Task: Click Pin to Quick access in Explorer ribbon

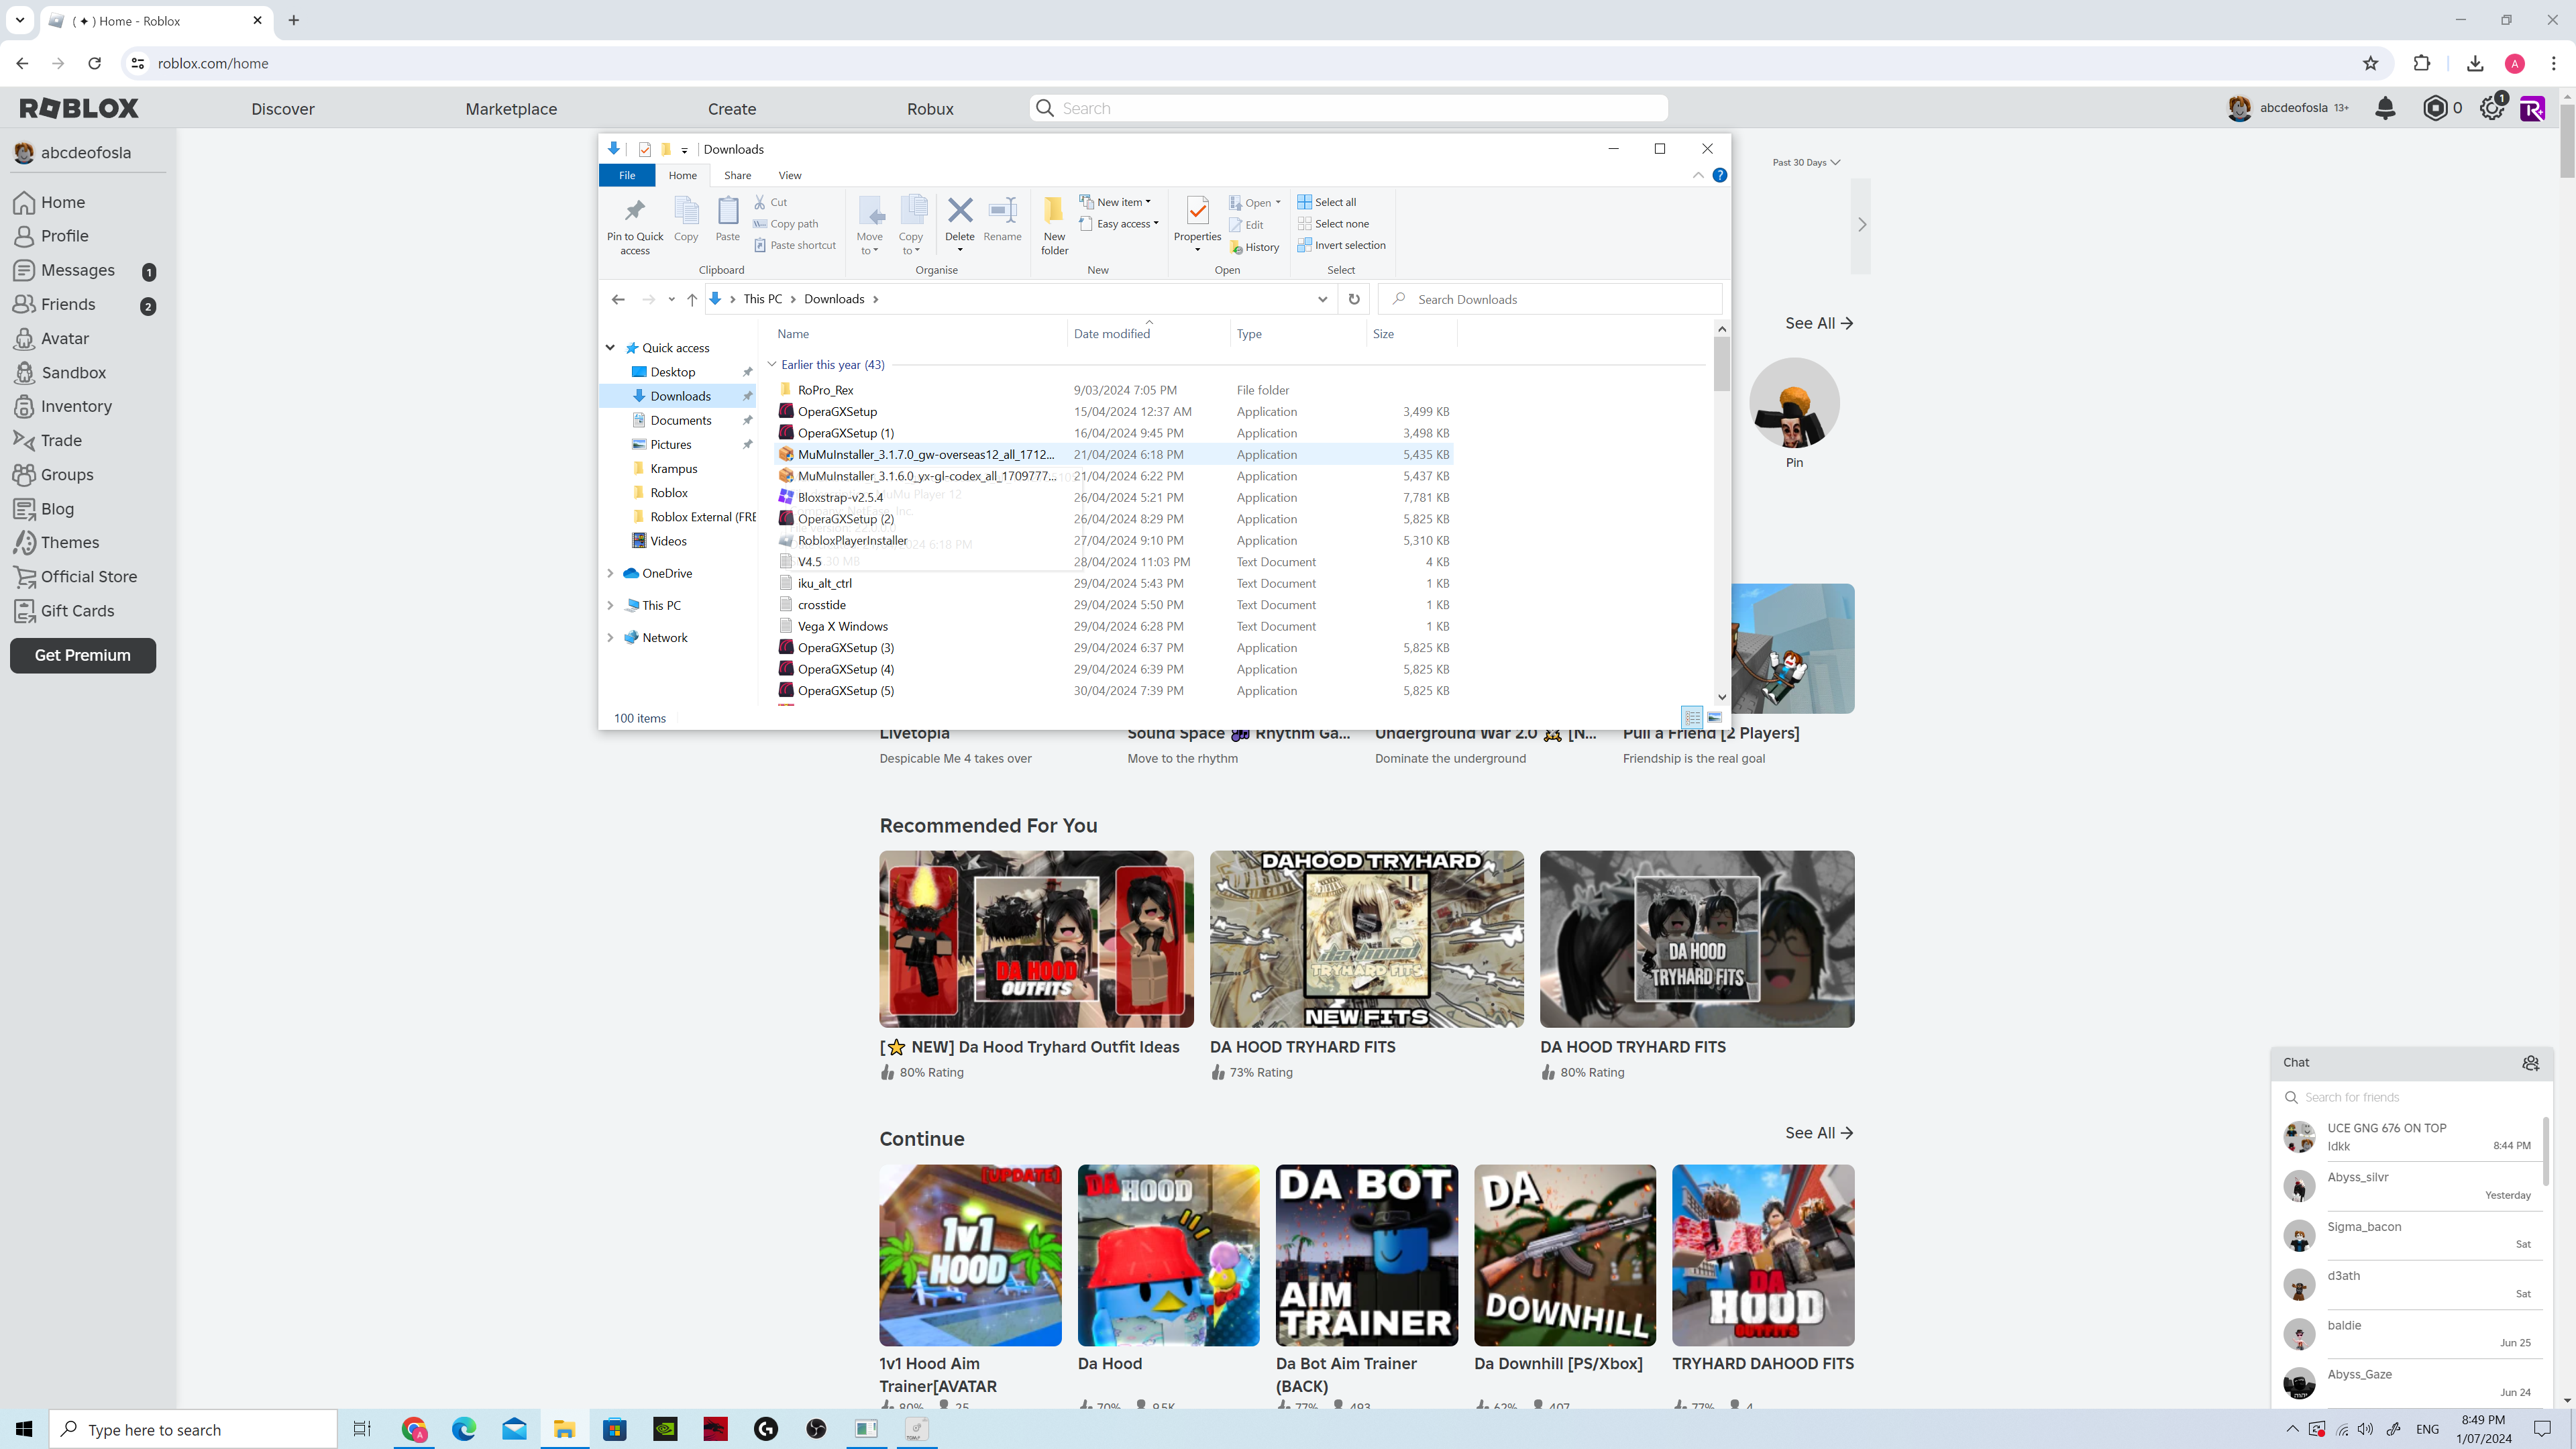Action: (634, 225)
